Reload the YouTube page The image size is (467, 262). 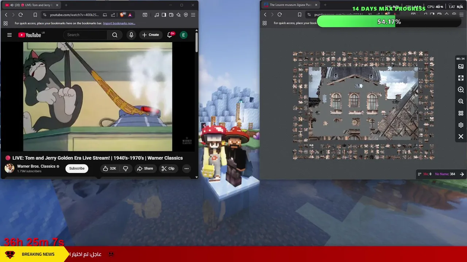[x=20, y=15]
